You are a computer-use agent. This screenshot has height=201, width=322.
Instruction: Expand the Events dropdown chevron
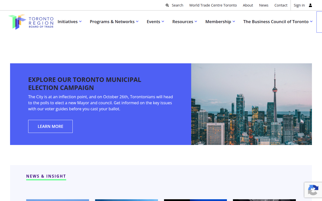pos(163,22)
